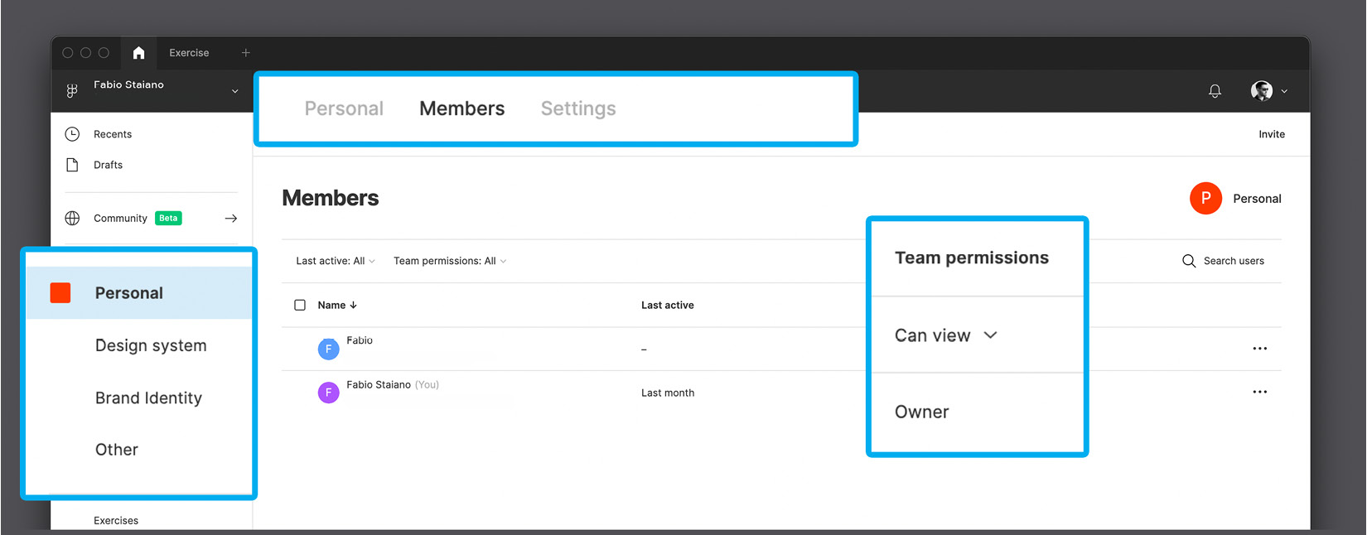Click the Fabio Staiano workspace name
1367x535 pixels.
(128, 84)
